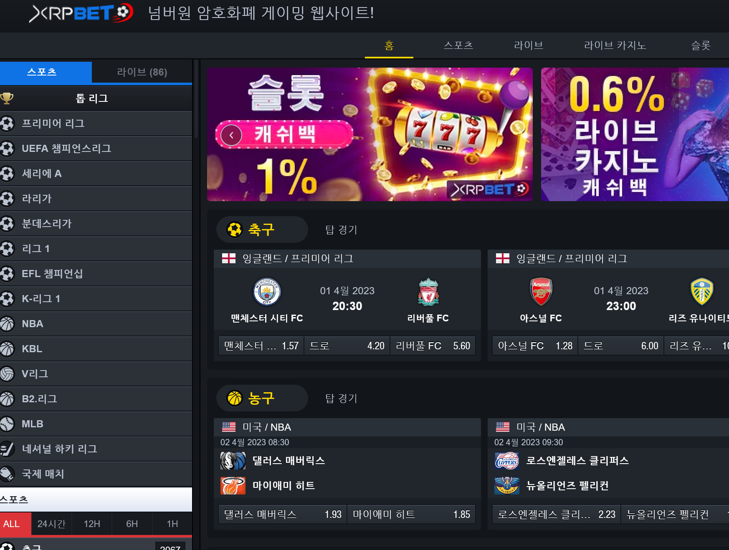
Task: Click the trophy icon beside 톱 리그
Action: (7, 98)
